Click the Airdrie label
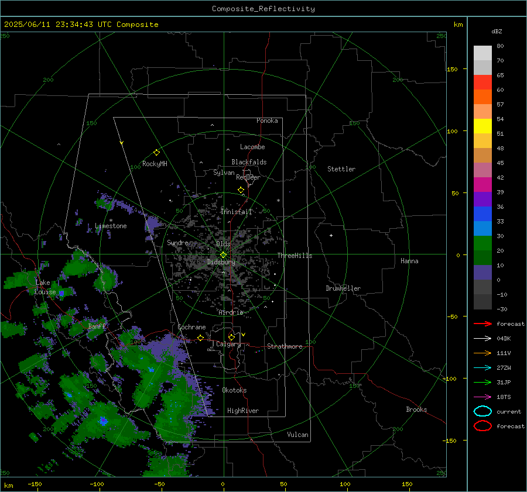527x492 pixels. click(231, 312)
